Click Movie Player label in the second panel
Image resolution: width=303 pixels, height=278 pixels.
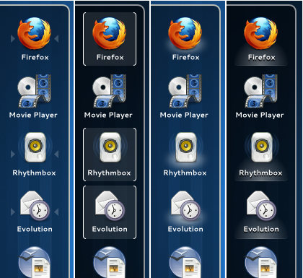pyautogui.click(x=108, y=116)
